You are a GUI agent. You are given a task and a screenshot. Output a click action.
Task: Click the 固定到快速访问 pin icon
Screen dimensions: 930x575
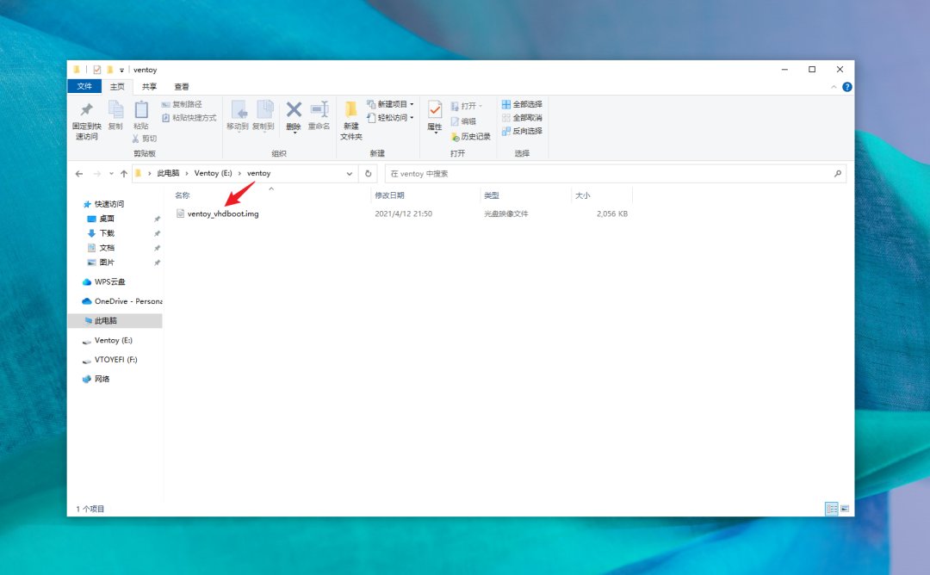coord(87,109)
